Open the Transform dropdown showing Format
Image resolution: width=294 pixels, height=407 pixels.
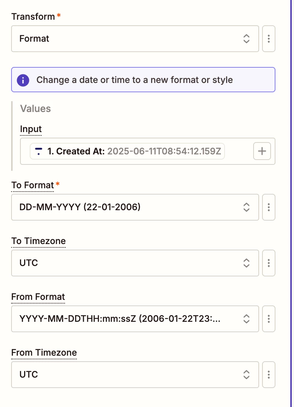(135, 39)
